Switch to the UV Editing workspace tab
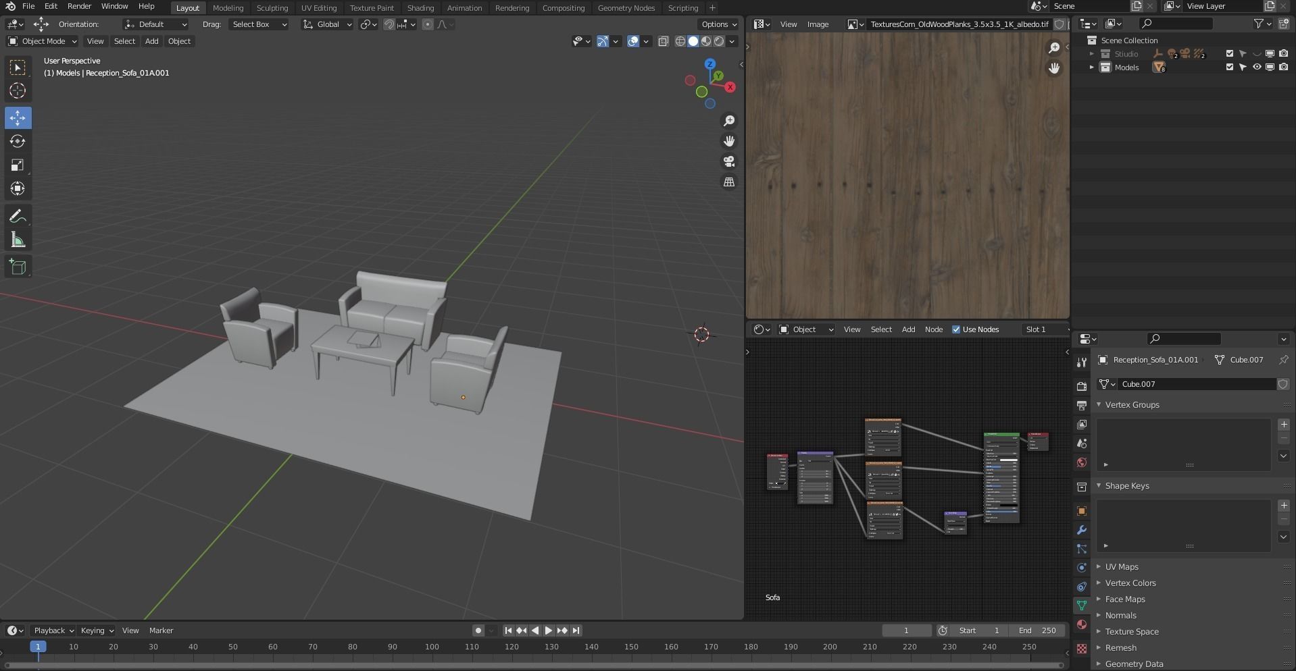 [x=319, y=8]
